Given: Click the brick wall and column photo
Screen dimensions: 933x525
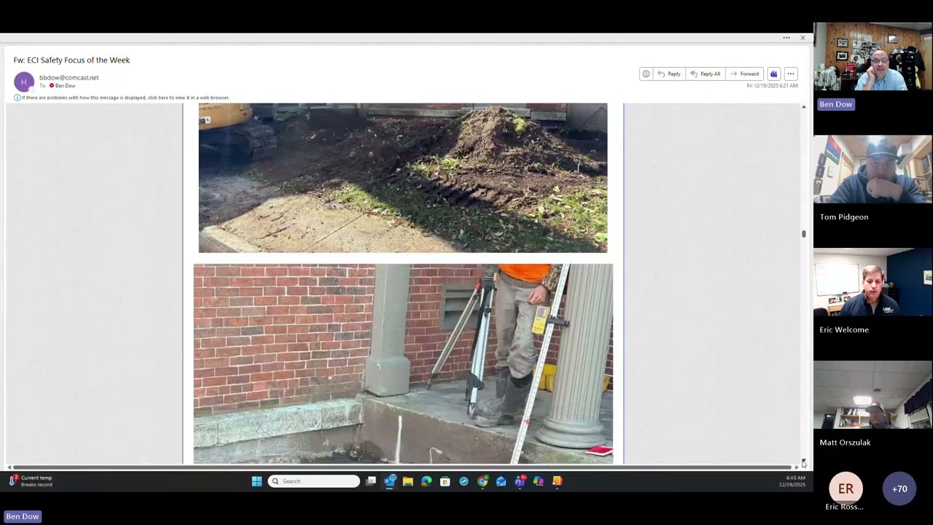Looking at the screenshot, I should 403,364.
